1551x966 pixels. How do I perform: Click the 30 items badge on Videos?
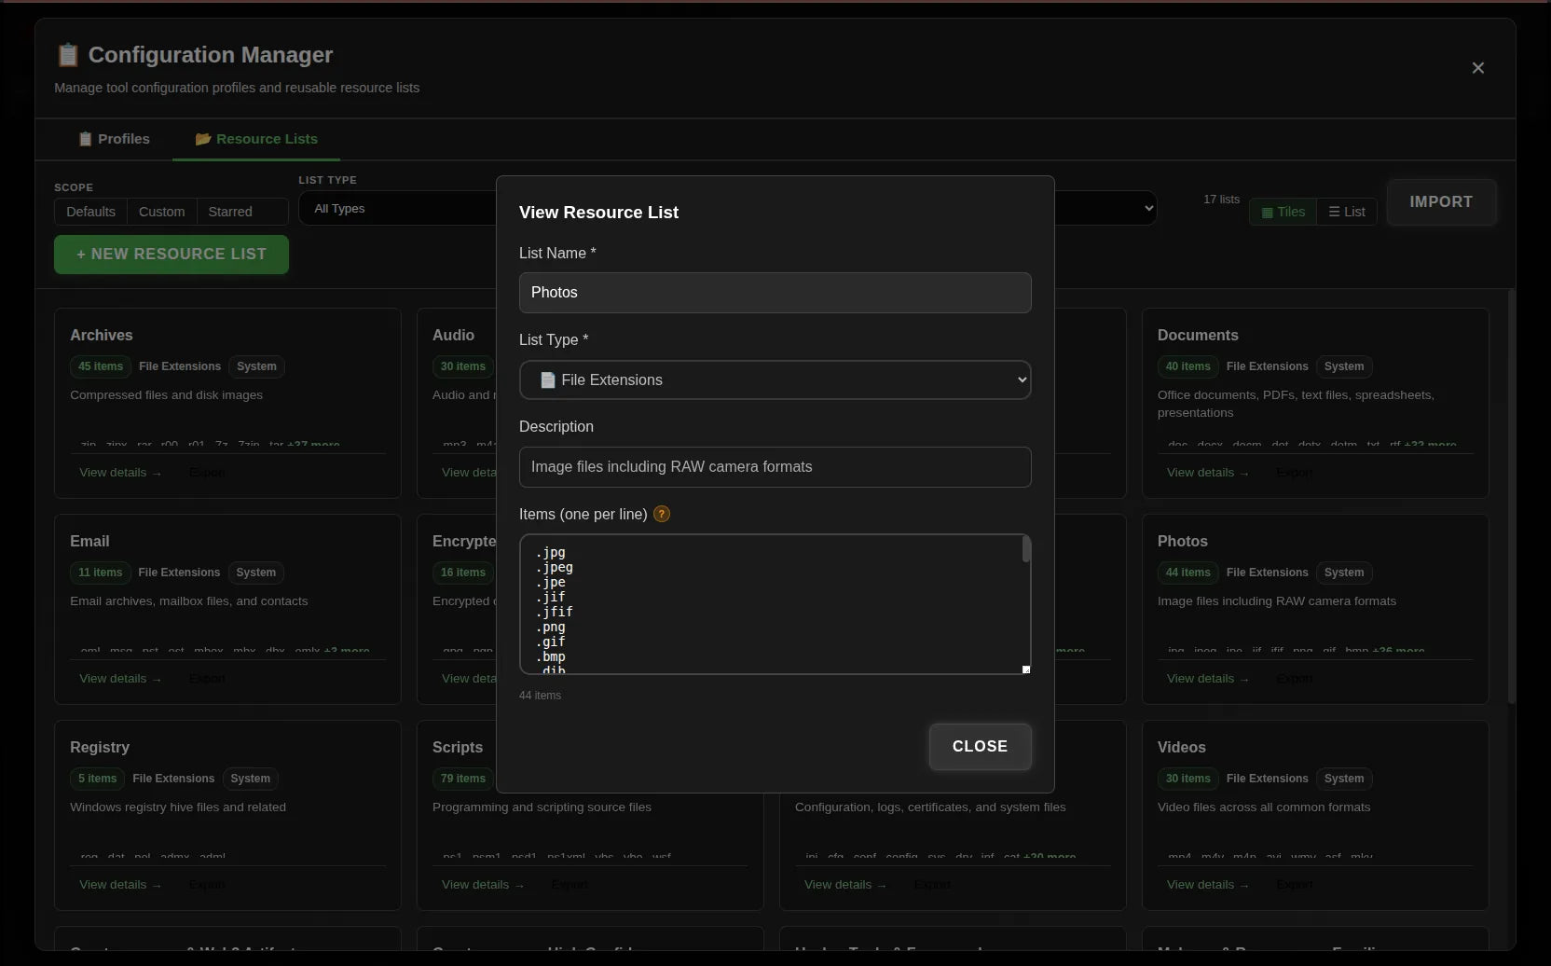[1188, 779]
